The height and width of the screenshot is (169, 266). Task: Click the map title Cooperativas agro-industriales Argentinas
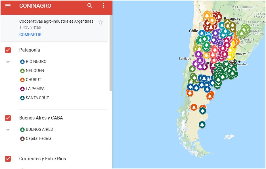click(56, 21)
